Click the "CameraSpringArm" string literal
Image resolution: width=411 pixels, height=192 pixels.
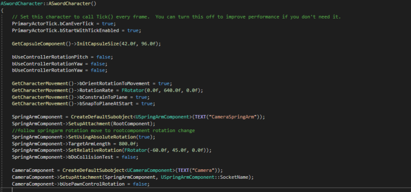click(x=233, y=117)
